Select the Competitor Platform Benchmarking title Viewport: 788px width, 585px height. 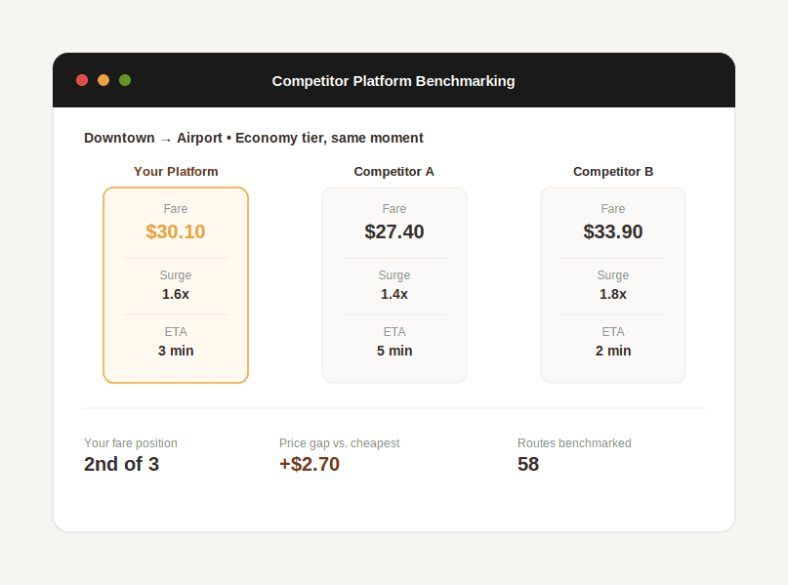(x=394, y=81)
